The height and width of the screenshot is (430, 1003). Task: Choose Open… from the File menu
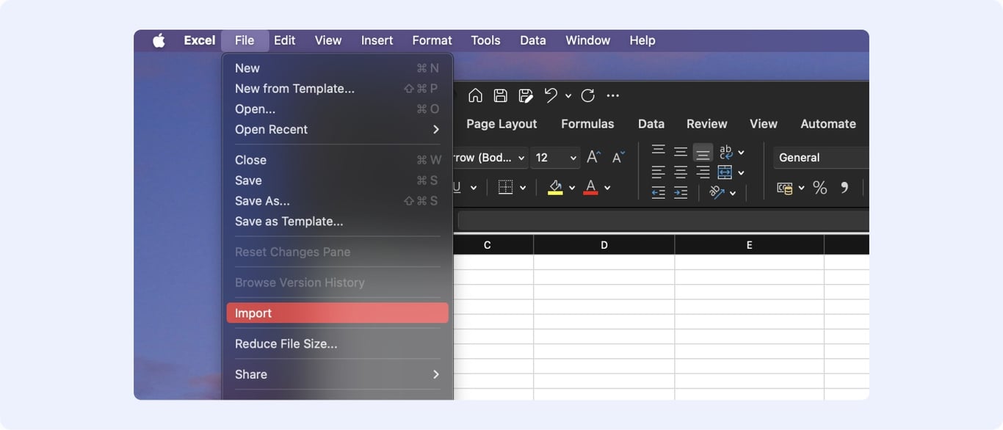click(337, 109)
